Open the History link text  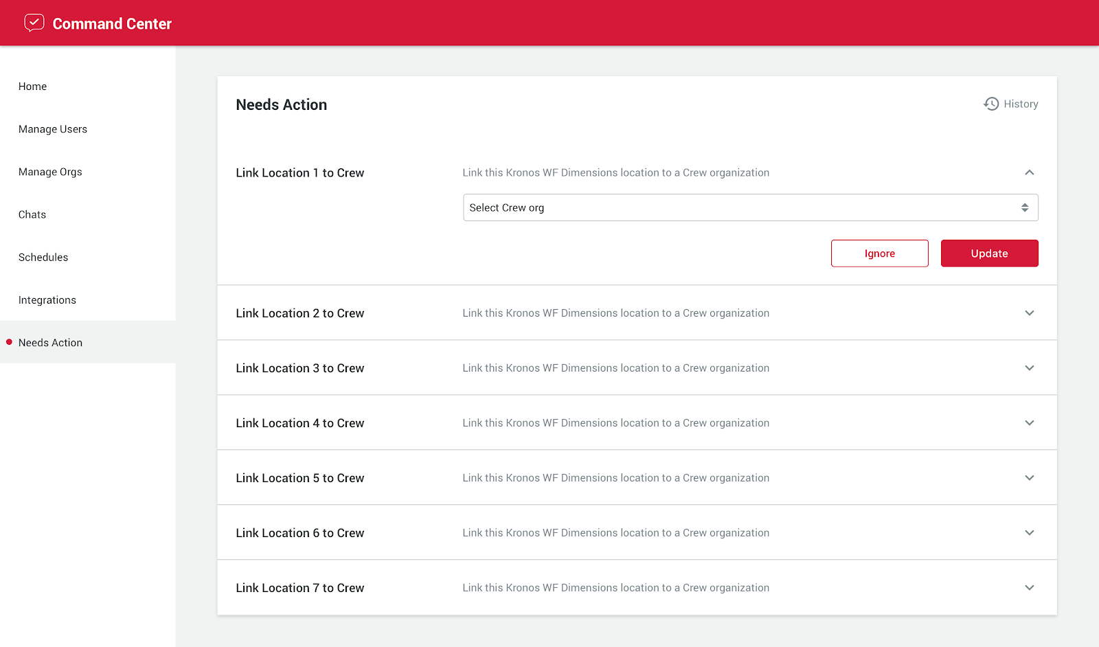pyautogui.click(x=1021, y=104)
